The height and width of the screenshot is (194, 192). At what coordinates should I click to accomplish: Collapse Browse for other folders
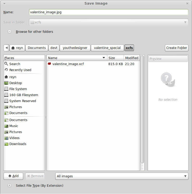pyautogui.click(x=10, y=32)
